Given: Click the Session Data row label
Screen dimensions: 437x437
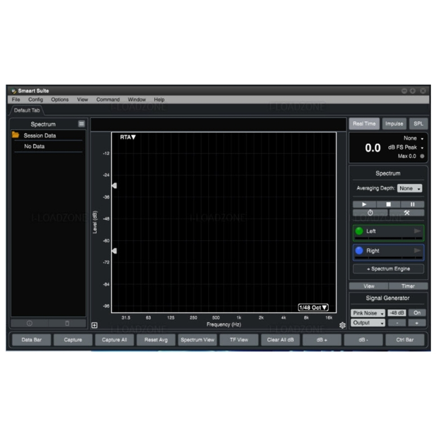Looking at the screenshot, I should pos(40,135).
